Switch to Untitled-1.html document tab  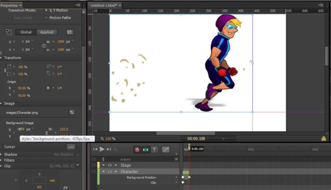coord(104,5)
